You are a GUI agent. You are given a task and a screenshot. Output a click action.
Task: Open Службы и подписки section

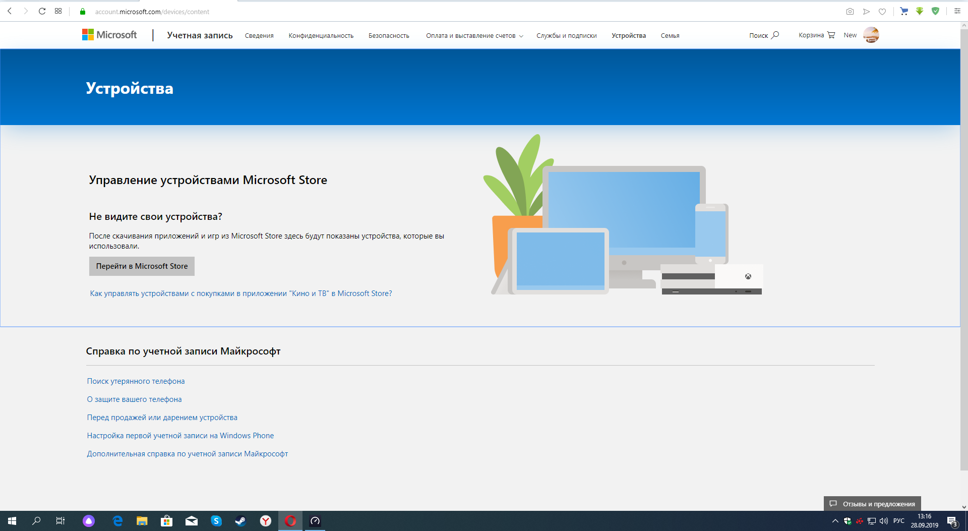[x=567, y=36]
